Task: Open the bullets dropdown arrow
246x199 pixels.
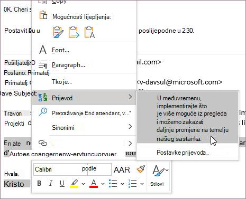Action: (122, 184)
